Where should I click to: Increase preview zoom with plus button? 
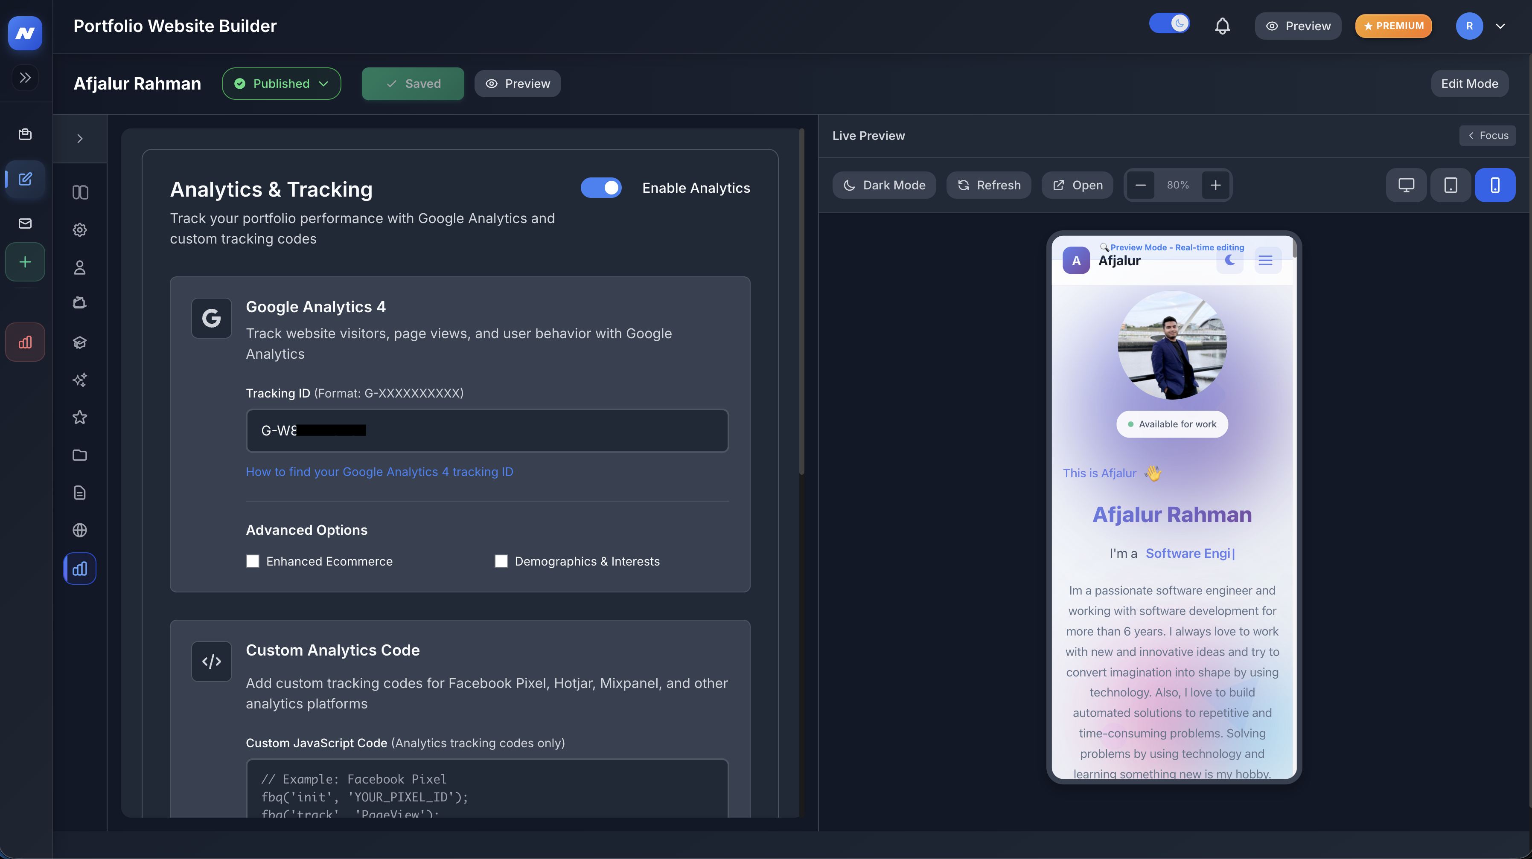click(1216, 186)
